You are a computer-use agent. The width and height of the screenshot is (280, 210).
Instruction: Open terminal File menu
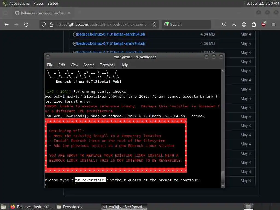(50, 65)
